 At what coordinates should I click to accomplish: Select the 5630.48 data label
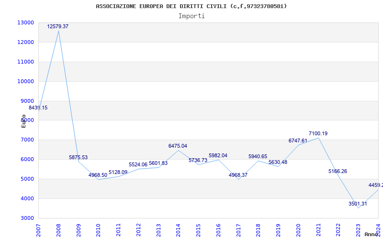(278, 163)
